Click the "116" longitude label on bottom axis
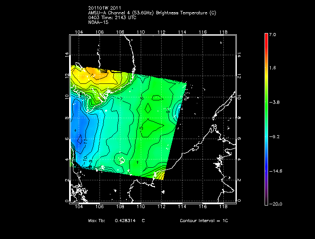Screen dimensions: 315x239 tap(203, 207)
